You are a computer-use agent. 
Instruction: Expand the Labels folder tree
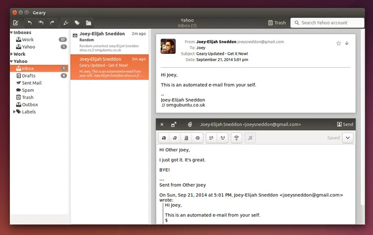(x=14, y=112)
